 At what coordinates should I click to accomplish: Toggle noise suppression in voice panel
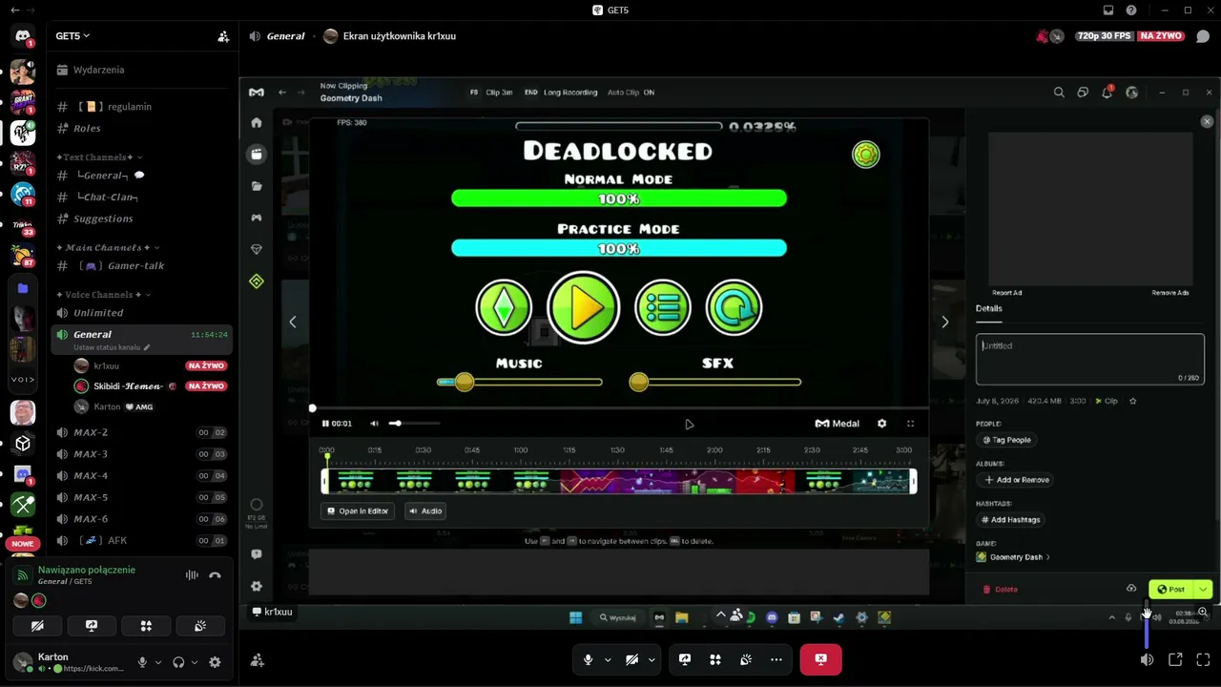coord(192,575)
